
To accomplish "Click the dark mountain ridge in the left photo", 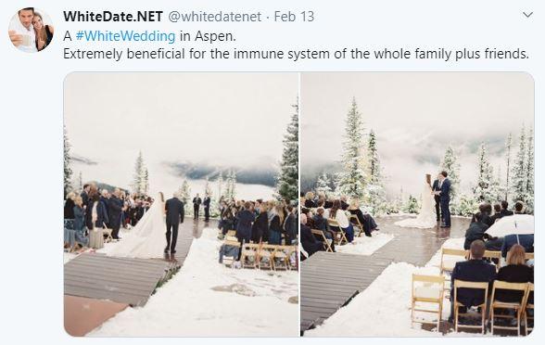I will coord(222,172).
